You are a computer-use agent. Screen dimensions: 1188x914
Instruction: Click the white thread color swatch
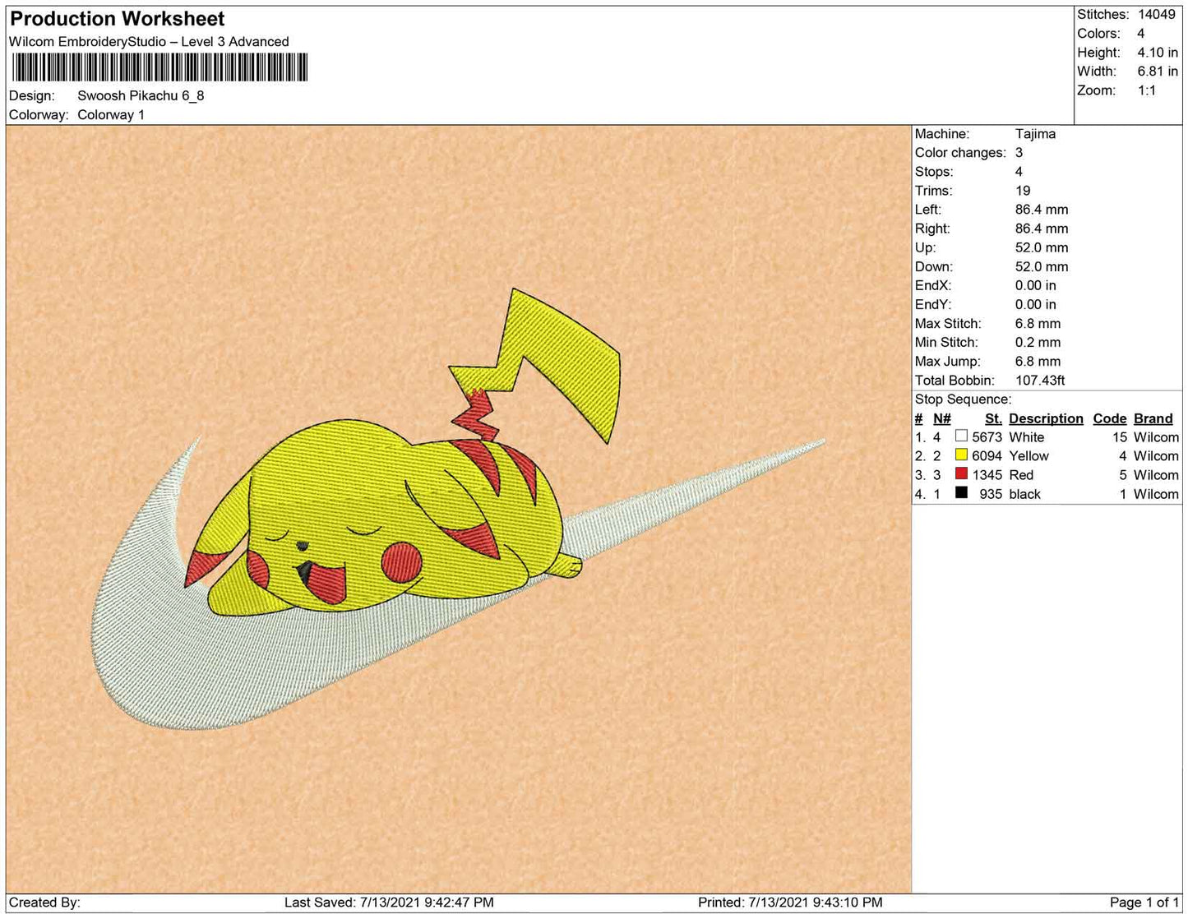961,436
